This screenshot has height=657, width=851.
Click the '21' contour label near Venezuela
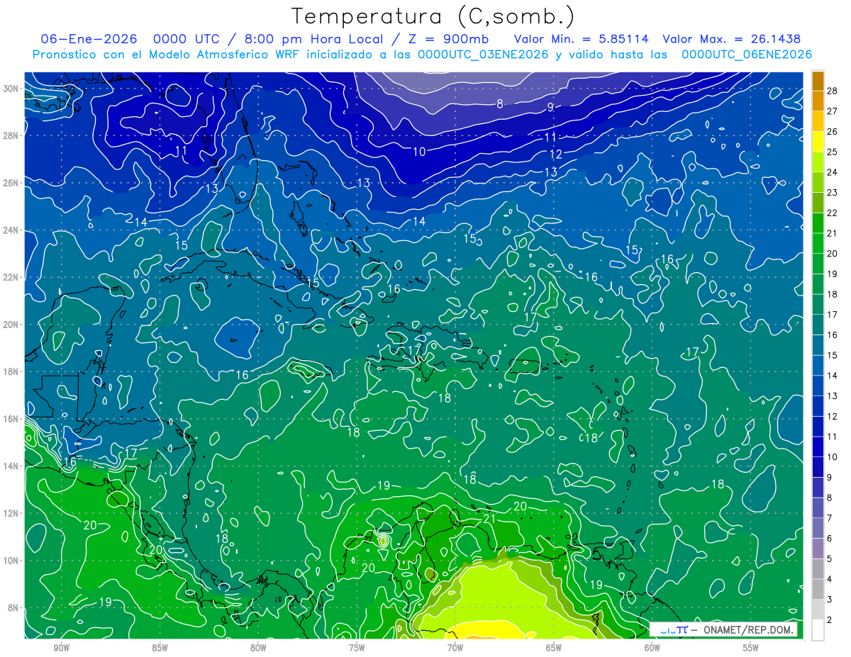[489, 519]
